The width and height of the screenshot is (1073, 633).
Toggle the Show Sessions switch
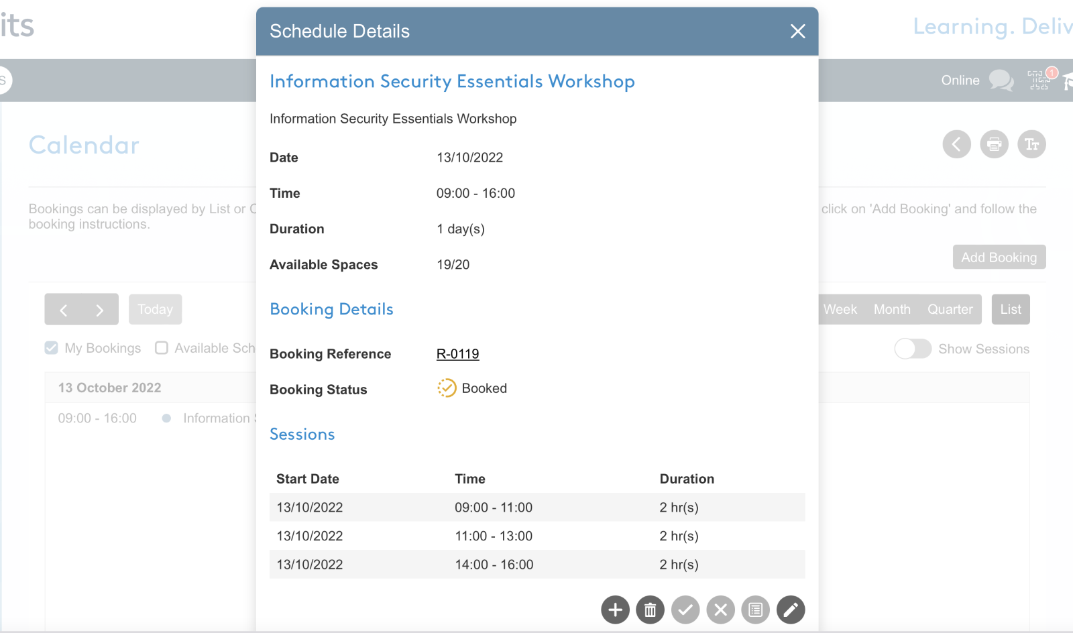click(x=913, y=349)
